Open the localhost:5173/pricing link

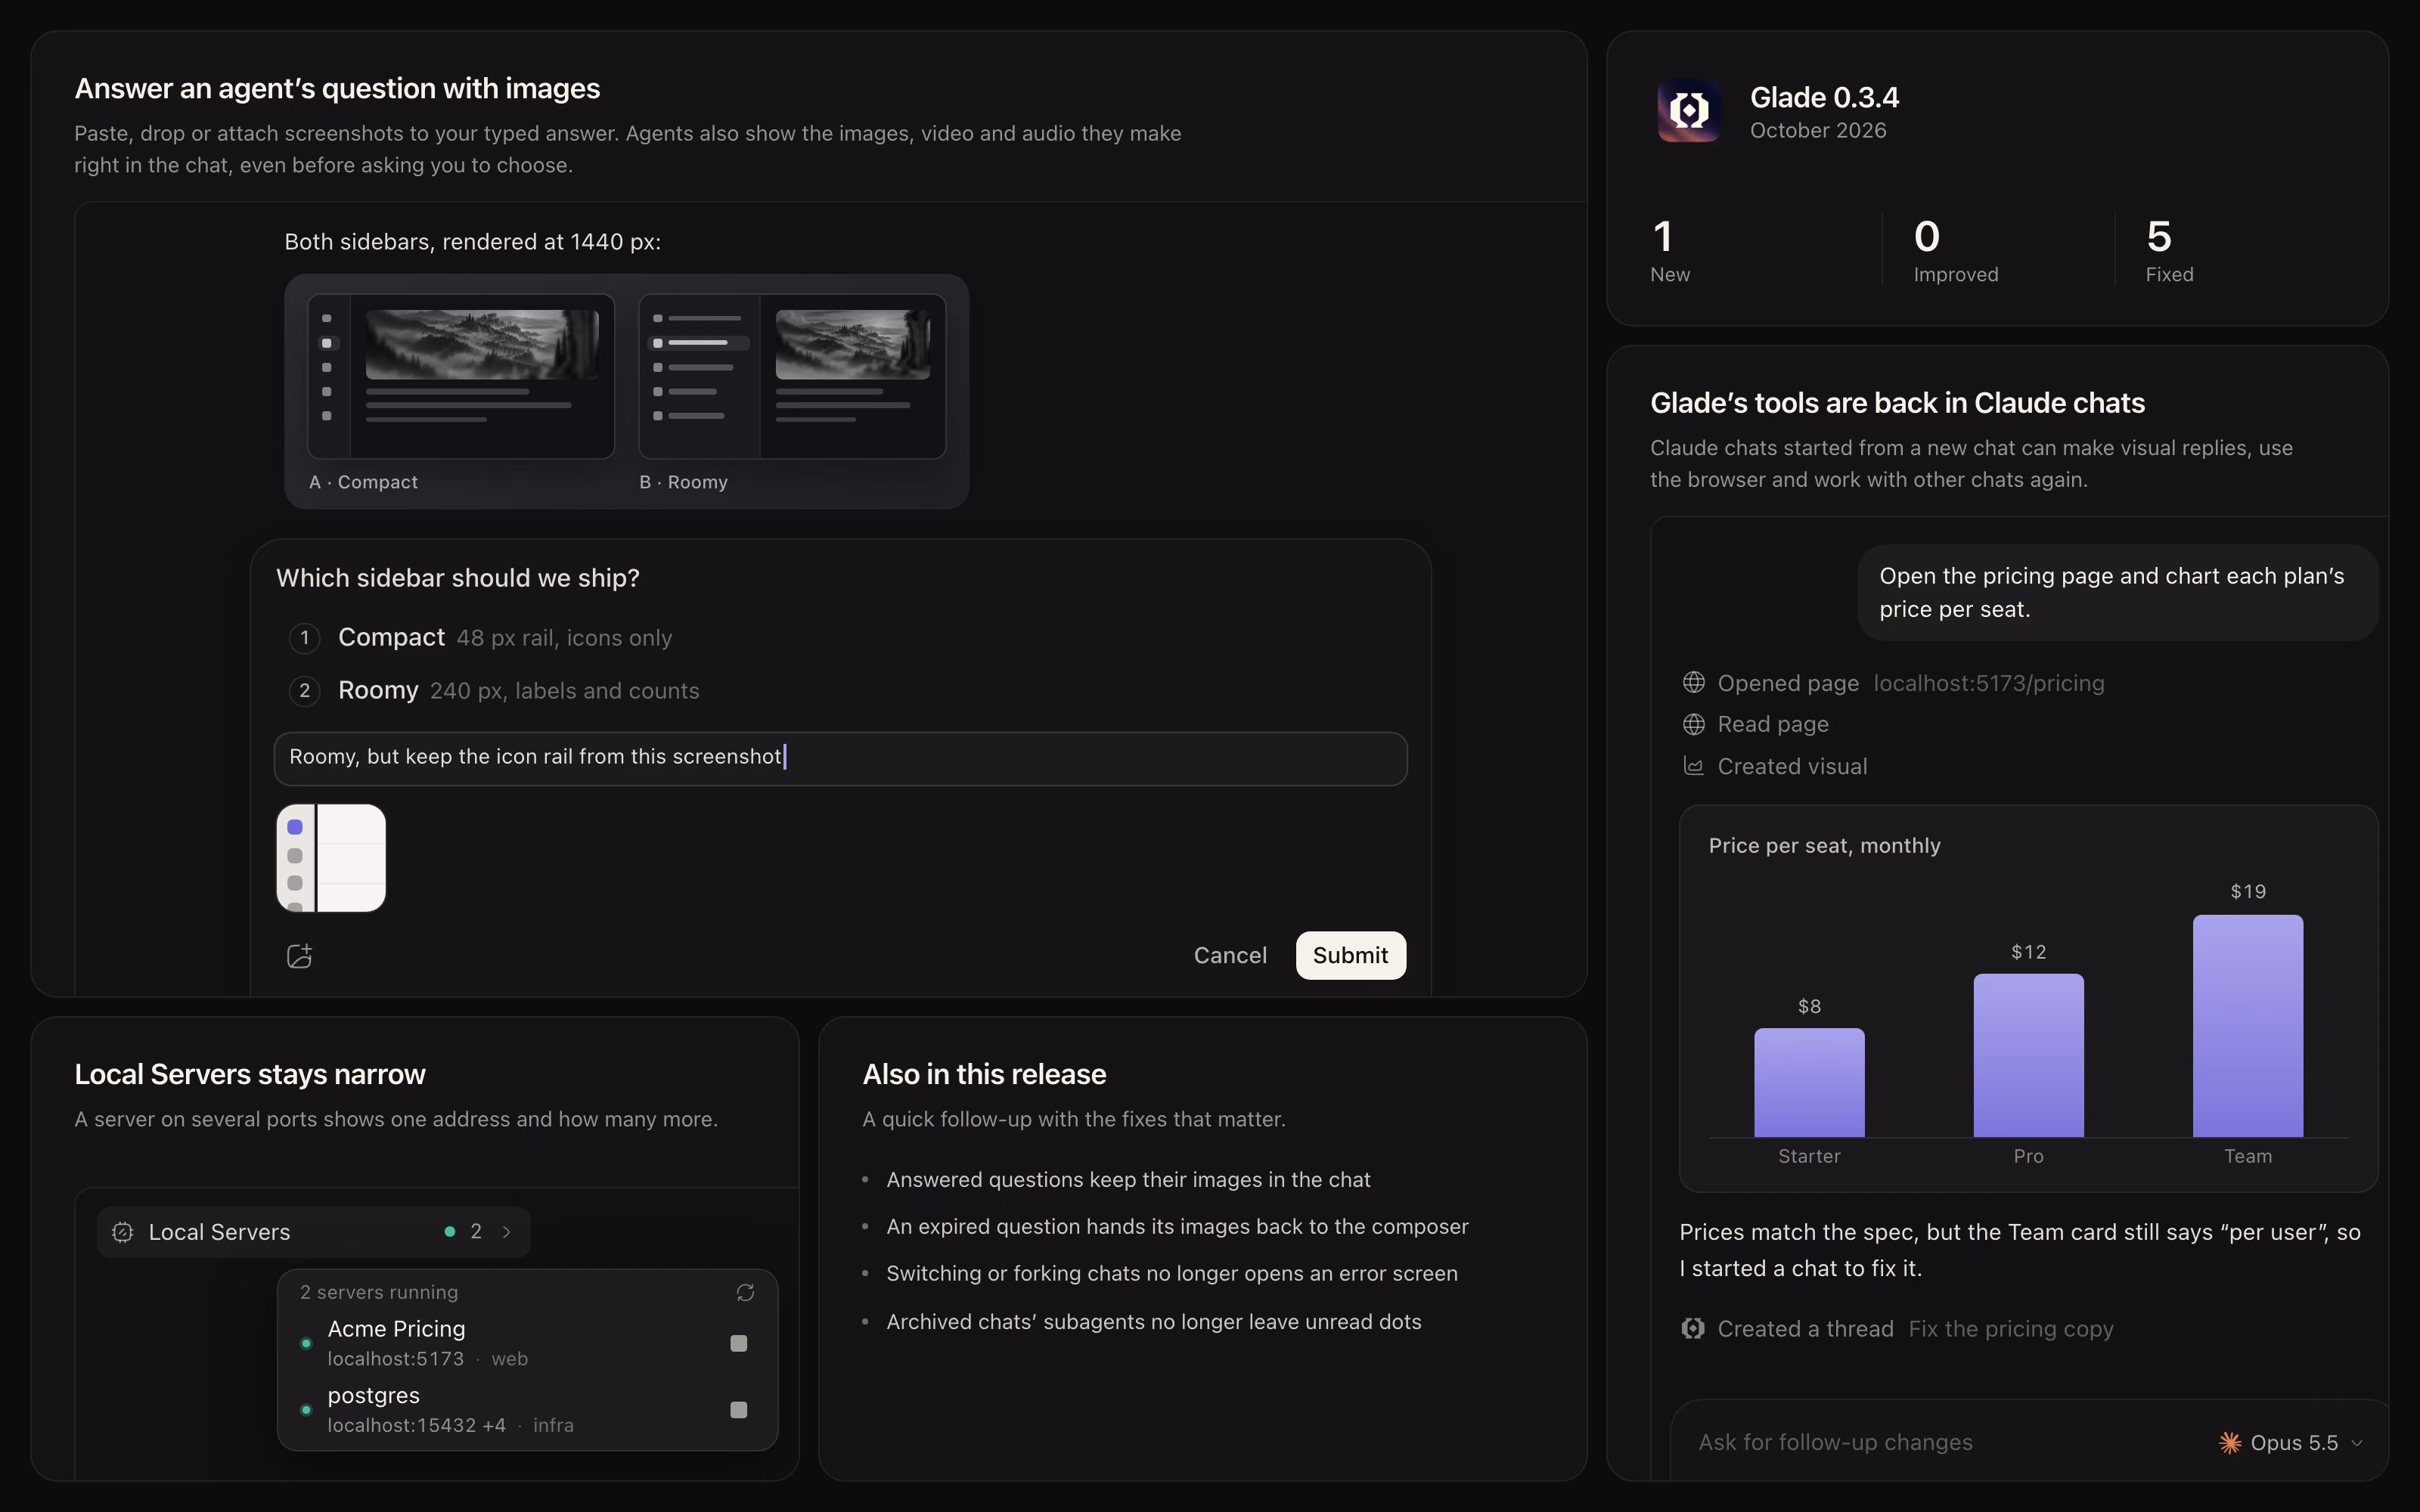pos(1988,683)
